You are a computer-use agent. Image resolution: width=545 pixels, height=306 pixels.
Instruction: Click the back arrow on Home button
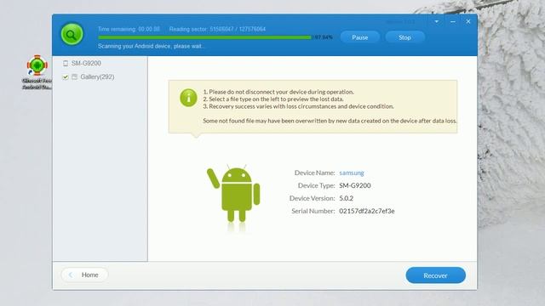click(x=71, y=275)
